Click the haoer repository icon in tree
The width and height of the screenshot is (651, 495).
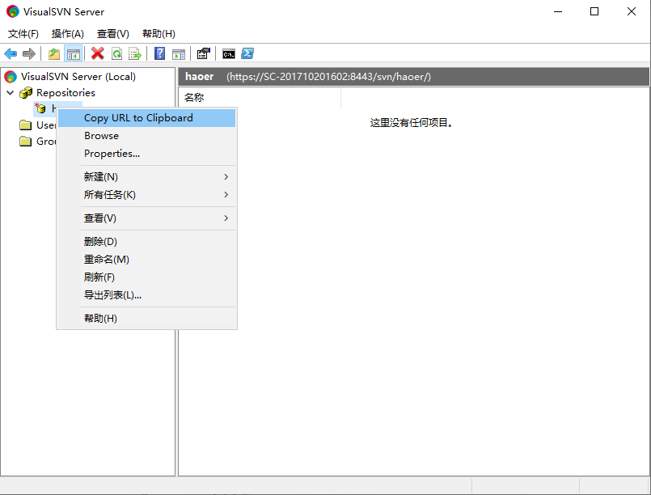pyautogui.click(x=40, y=108)
